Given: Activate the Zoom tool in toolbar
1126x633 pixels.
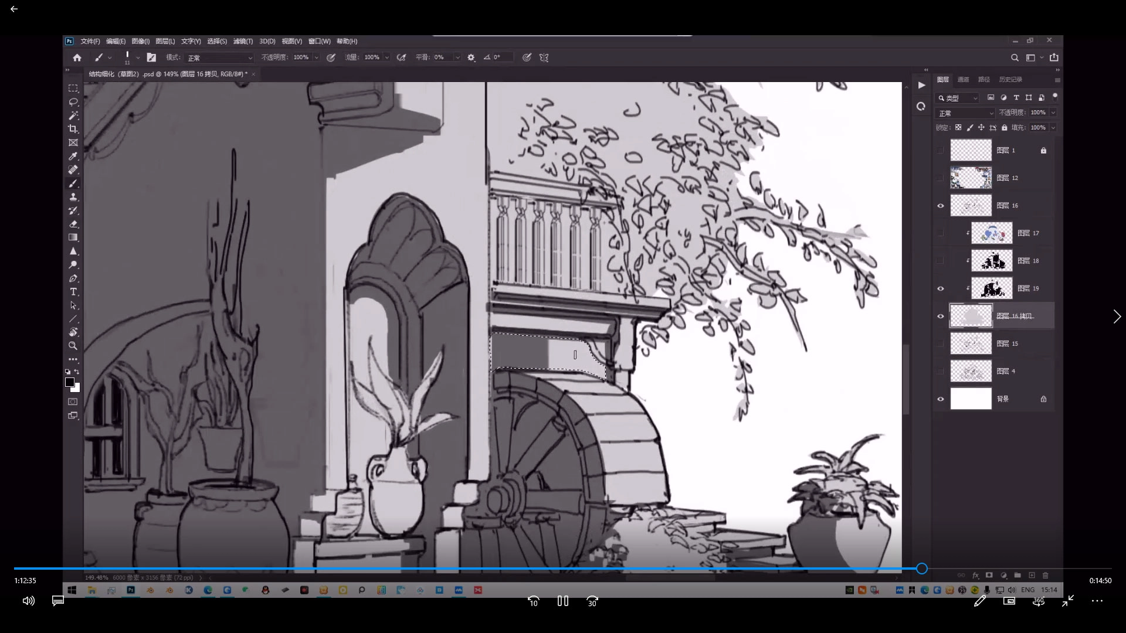Looking at the screenshot, I should coord(73,346).
